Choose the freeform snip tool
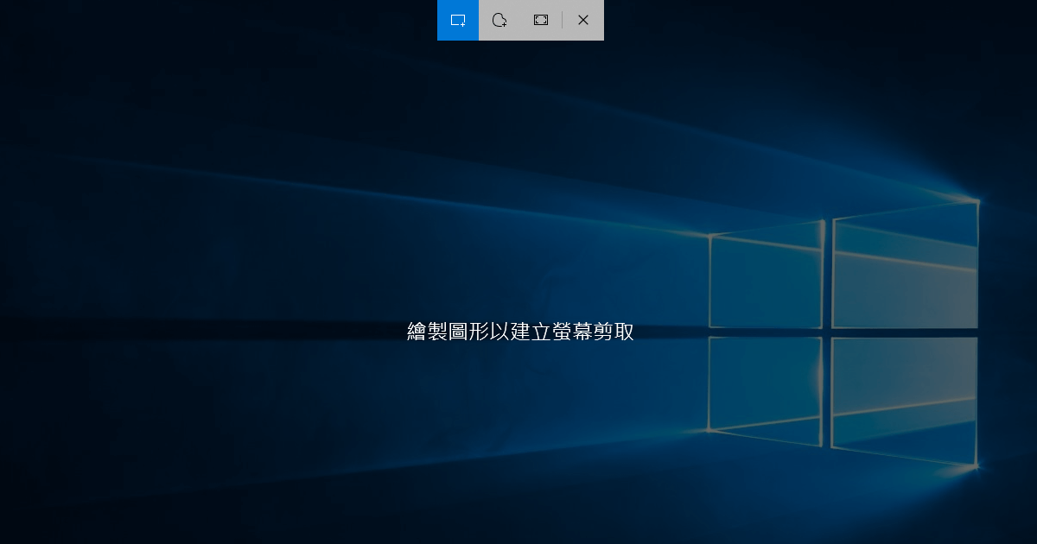The image size is (1037, 544). tap(499, 20)
